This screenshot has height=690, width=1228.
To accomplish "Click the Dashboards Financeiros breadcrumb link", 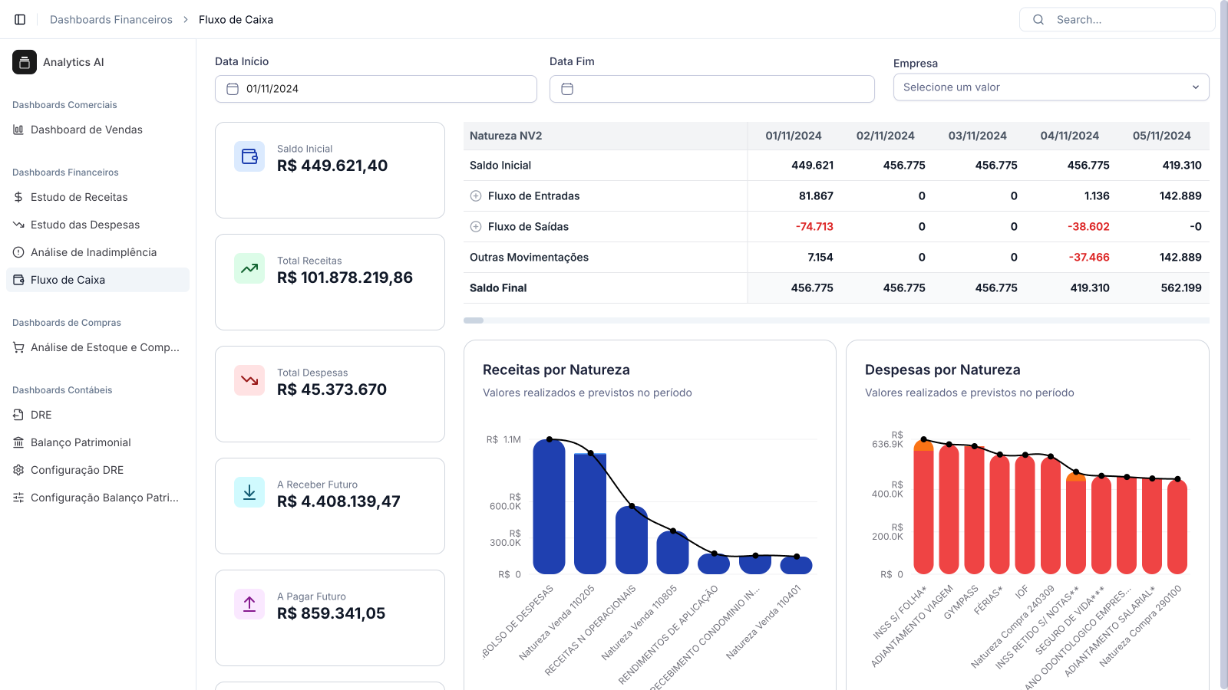I will pos(111,20).
